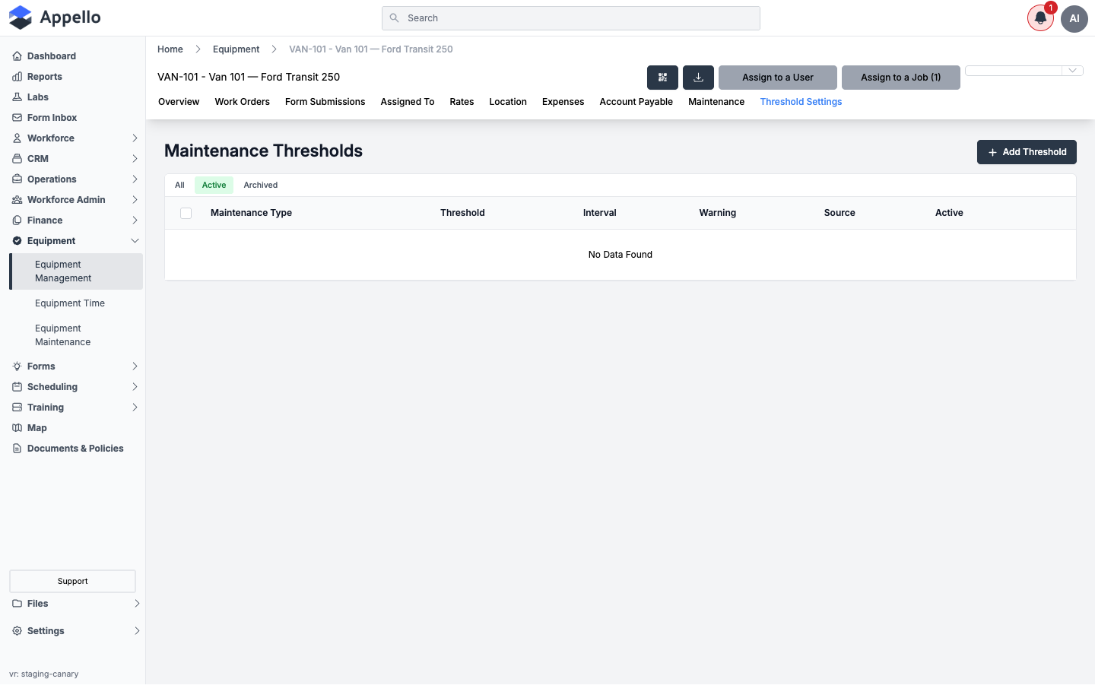
Task: Focus the Search field
Action: (x=571, y=18)
